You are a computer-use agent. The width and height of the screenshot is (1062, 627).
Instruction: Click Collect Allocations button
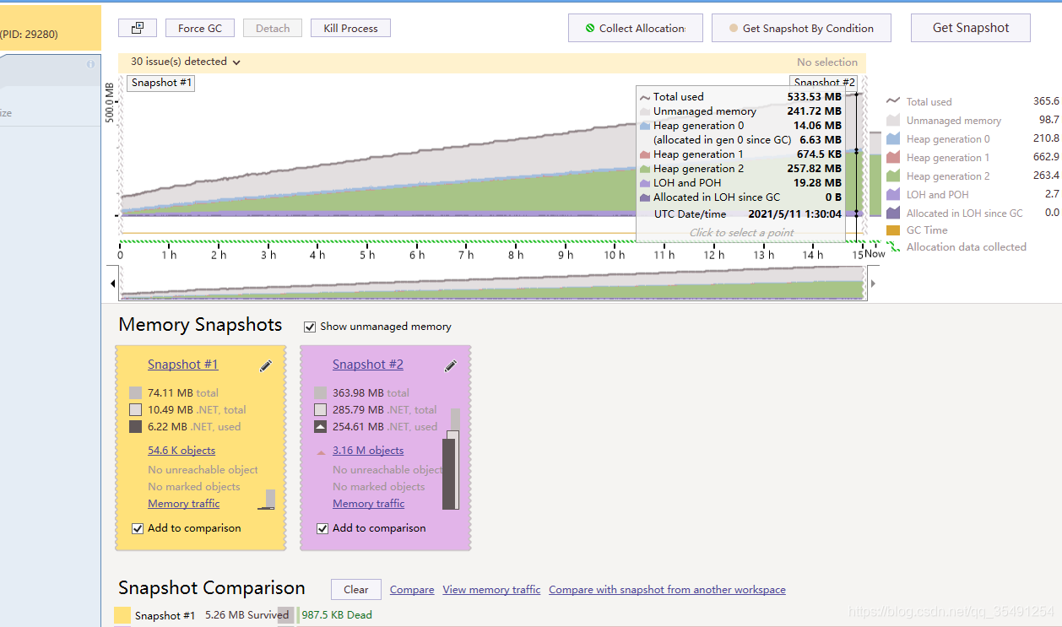[636, 28]
